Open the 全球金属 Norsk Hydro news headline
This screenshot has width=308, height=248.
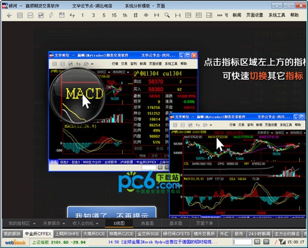click(x=163, y=242)
